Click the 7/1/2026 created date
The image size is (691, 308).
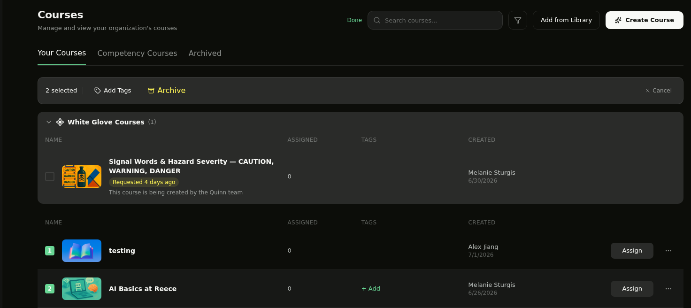tap(481, 255)
